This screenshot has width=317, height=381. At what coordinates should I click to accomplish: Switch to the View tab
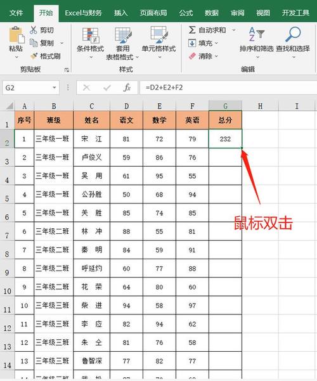click(x=263, y=13)
